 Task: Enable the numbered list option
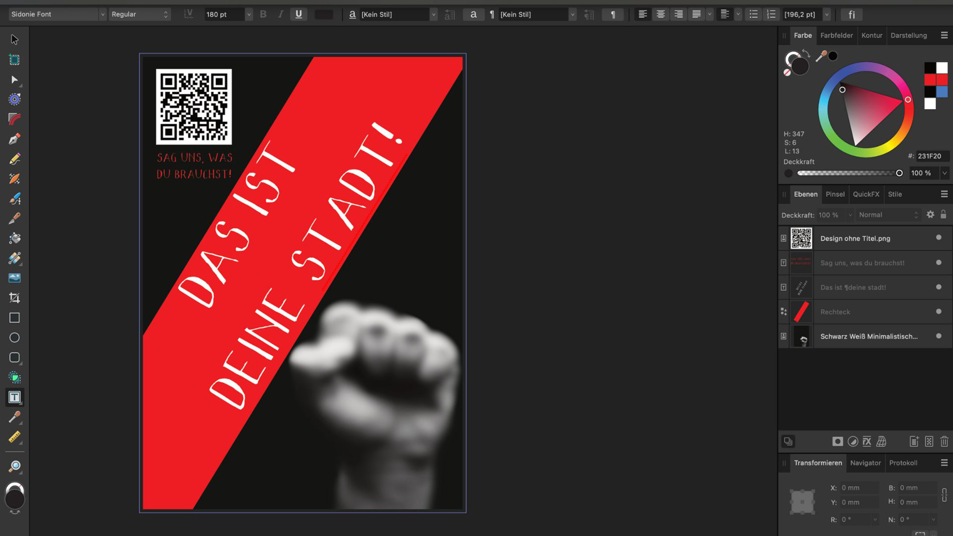tap(771, 14)
